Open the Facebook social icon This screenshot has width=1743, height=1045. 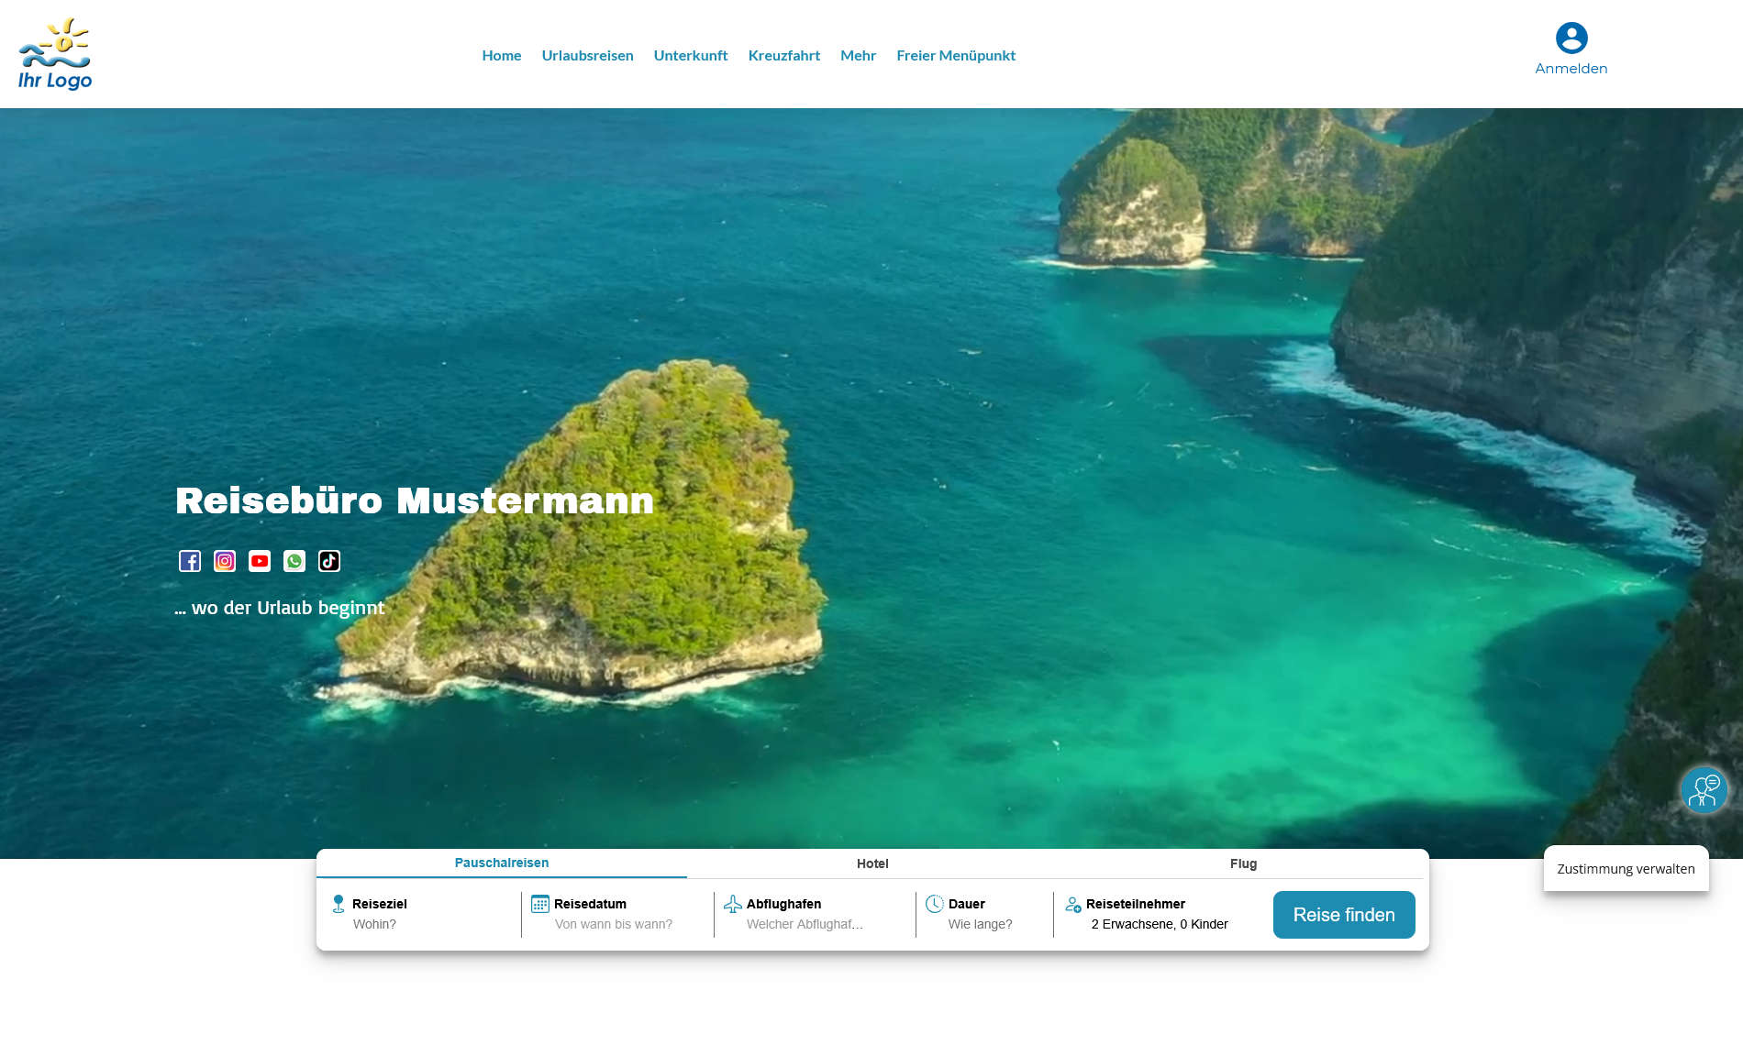pyautogui.click(x=190, y=561)
